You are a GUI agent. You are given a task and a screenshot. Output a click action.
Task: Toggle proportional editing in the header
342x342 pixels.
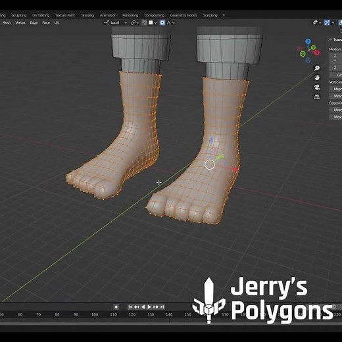pyautogui.click(x=162, y=22)
